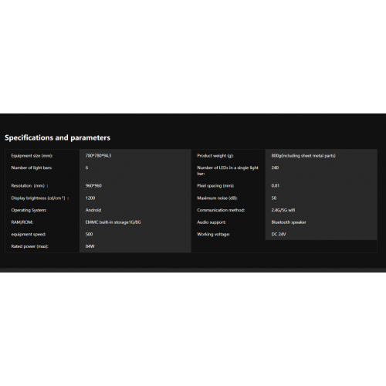Click the Maximum noise (dB) label
This screenshot has height=386, width=386.
(217, 198)
